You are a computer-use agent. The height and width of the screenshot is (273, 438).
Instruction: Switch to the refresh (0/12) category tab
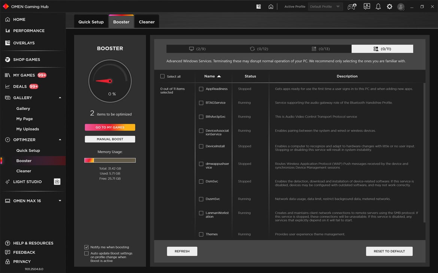[x=259, y=49]
